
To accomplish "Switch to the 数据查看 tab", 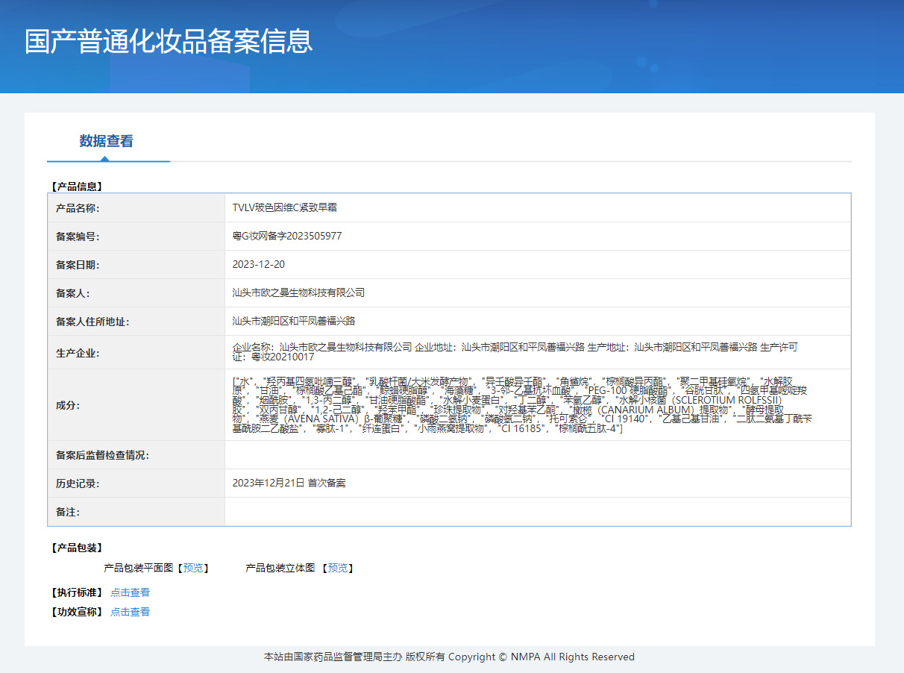I will pyautogui.click(x=106, y=141).
